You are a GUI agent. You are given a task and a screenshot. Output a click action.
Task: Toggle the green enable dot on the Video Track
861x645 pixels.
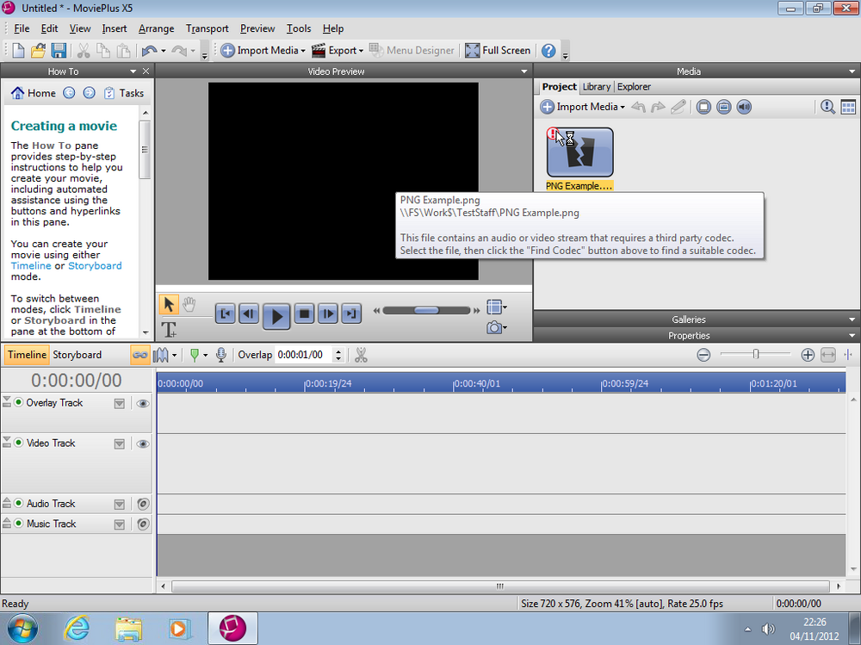tap(19, 443)
